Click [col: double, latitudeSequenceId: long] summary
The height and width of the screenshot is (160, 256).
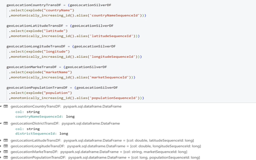pos(160,141)
